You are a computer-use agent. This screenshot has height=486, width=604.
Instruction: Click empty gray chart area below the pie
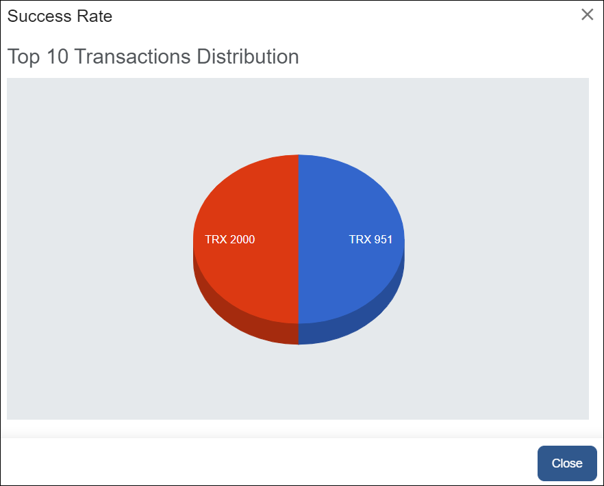(298, 383)
